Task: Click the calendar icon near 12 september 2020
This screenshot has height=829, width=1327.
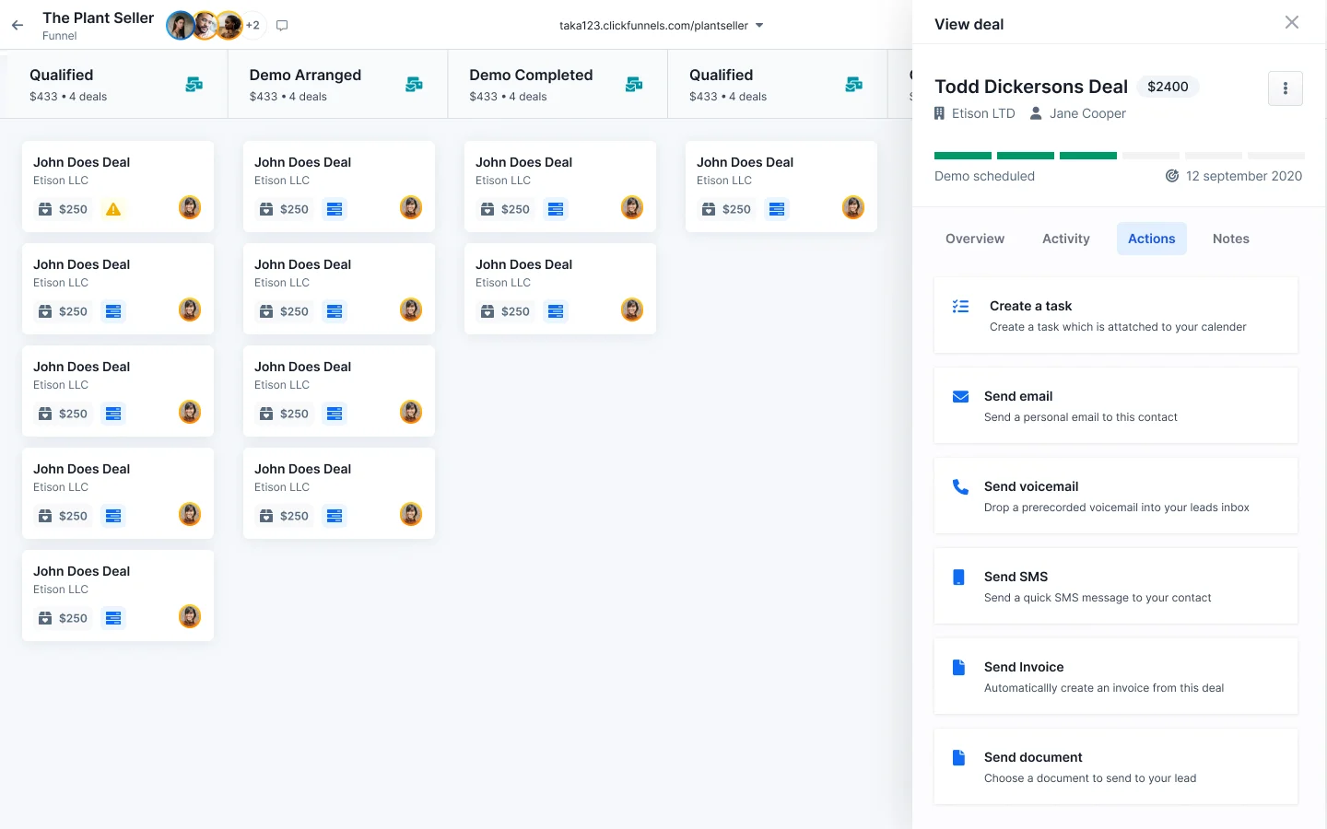Action: pos(1172,176)
